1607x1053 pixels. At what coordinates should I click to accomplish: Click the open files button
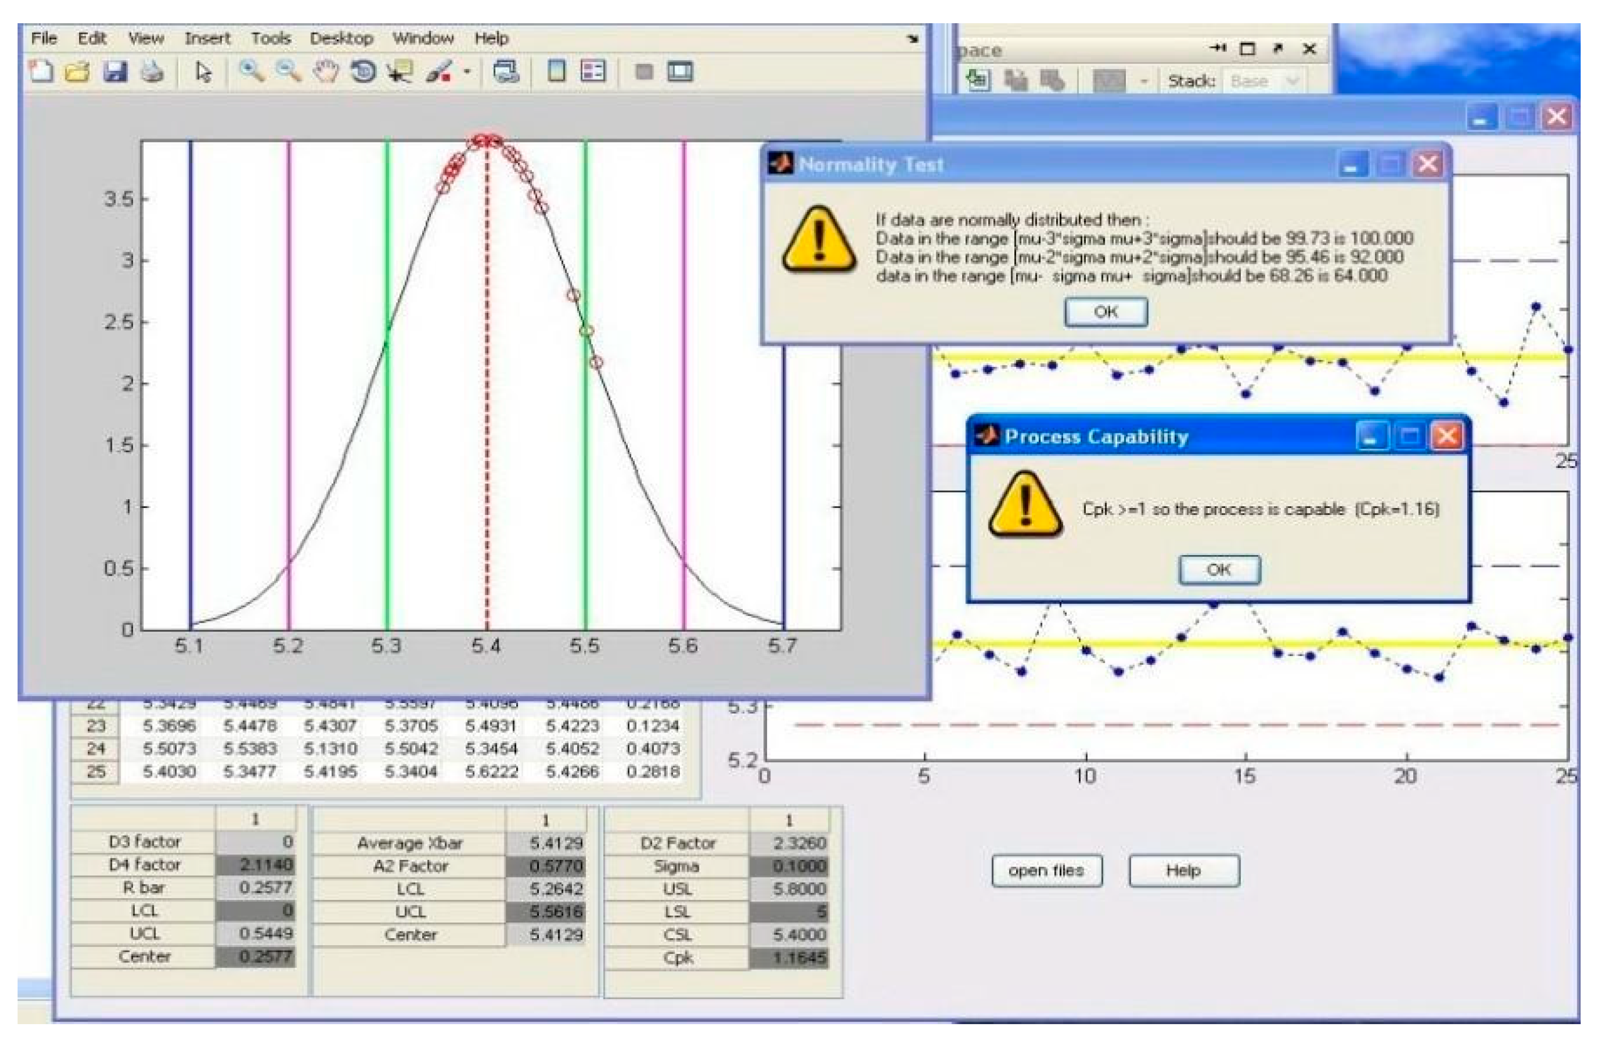point(1047,870)
